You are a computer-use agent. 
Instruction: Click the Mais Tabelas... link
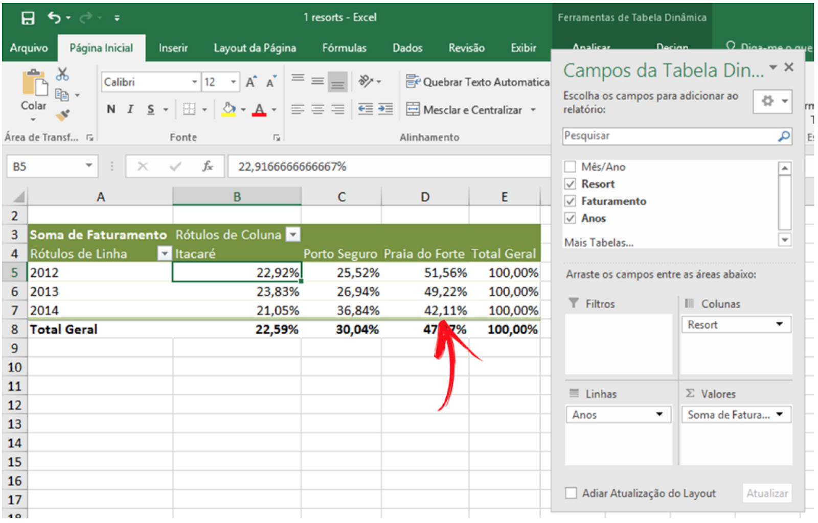[x=599, y=243]
